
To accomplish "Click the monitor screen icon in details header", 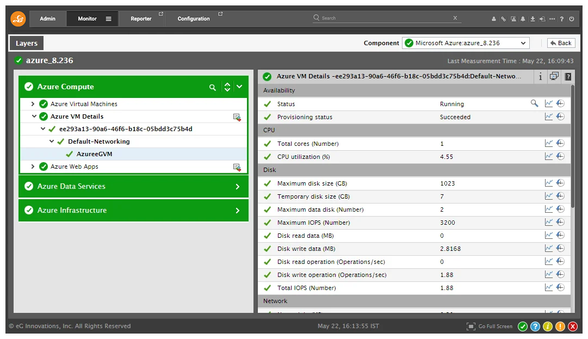I will [554, 76].
